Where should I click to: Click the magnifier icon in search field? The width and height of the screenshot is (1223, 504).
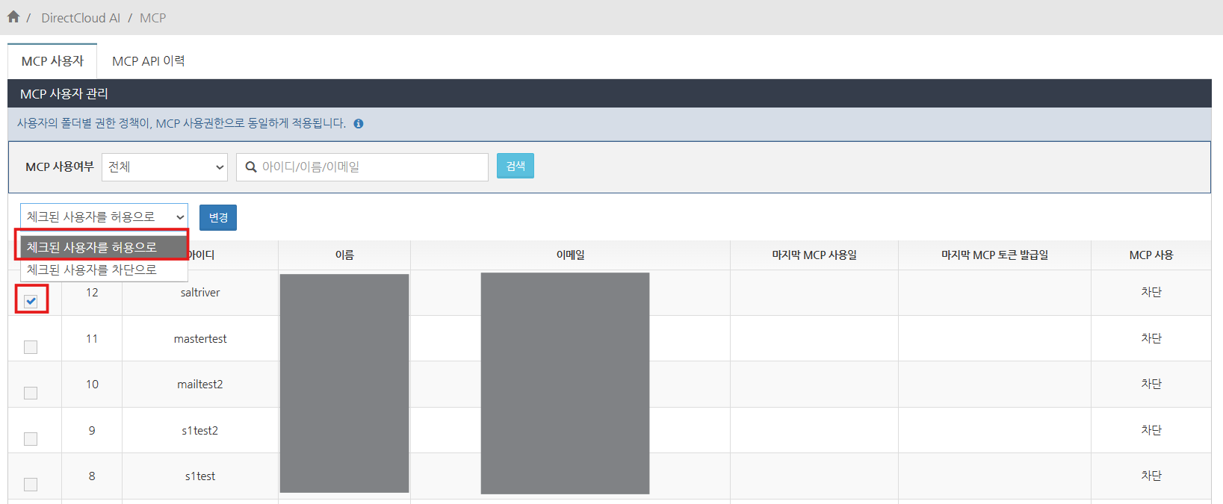[x=251, y=167]
